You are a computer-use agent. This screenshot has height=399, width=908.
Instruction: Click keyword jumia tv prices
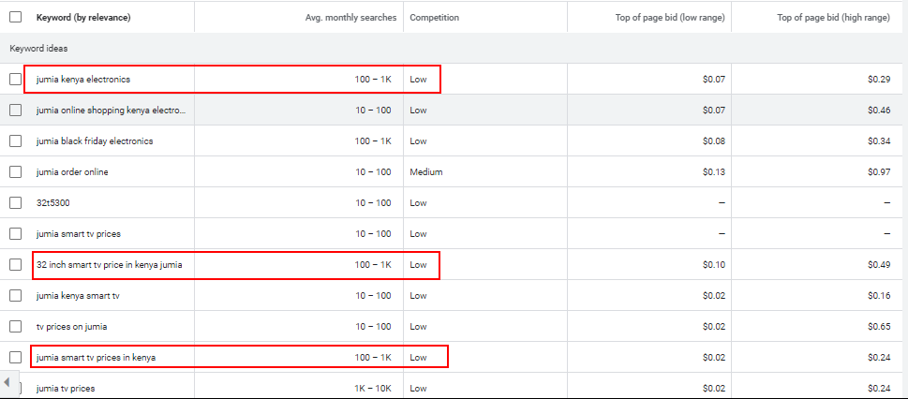click(x=66, y=388)
